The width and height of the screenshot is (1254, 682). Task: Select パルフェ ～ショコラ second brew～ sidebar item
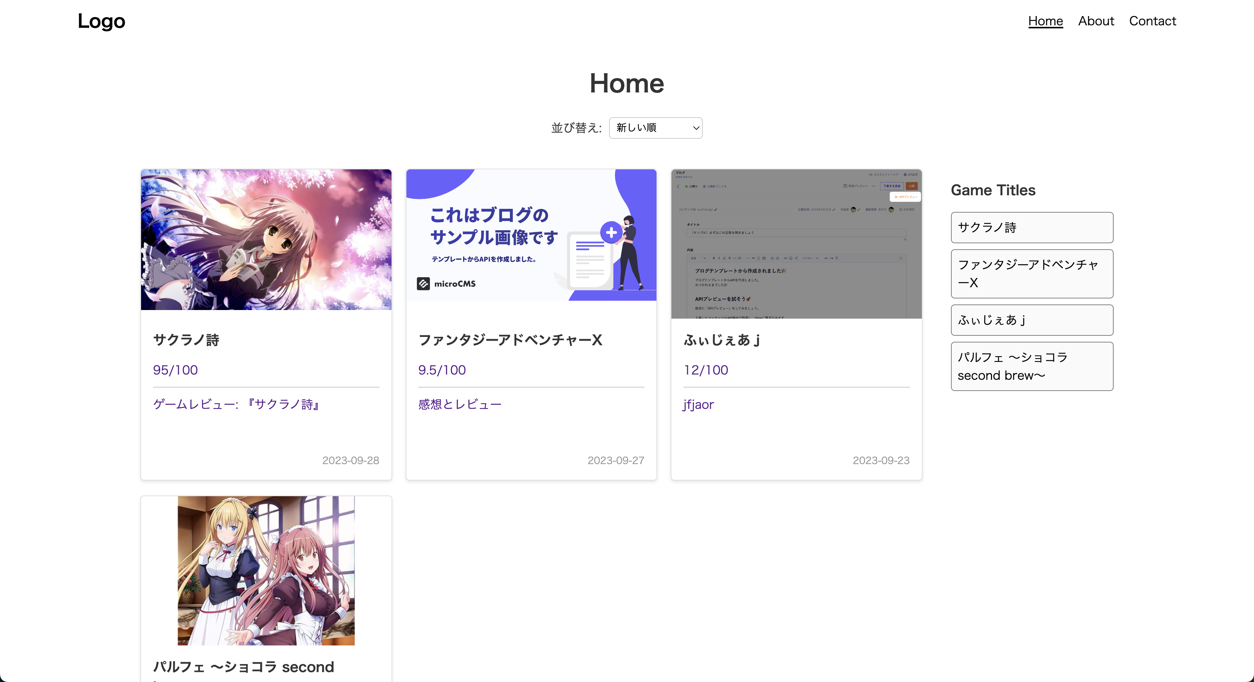coord(1032,366)
